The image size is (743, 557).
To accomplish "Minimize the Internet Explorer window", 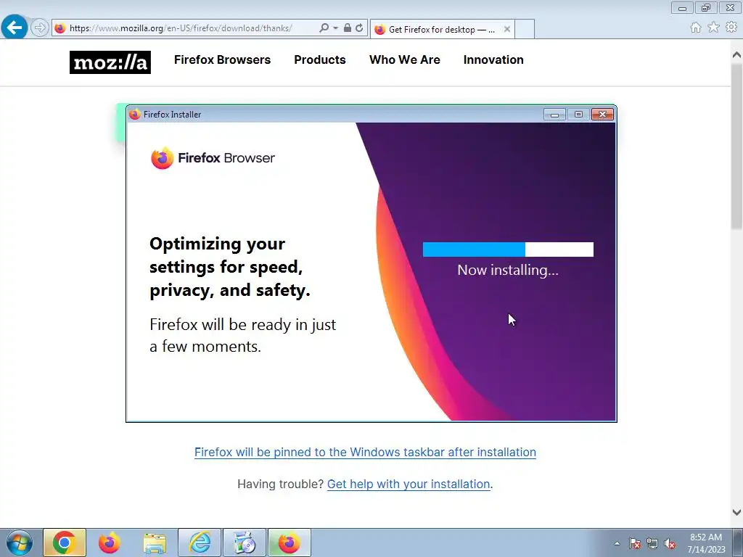I will [682, 7].
